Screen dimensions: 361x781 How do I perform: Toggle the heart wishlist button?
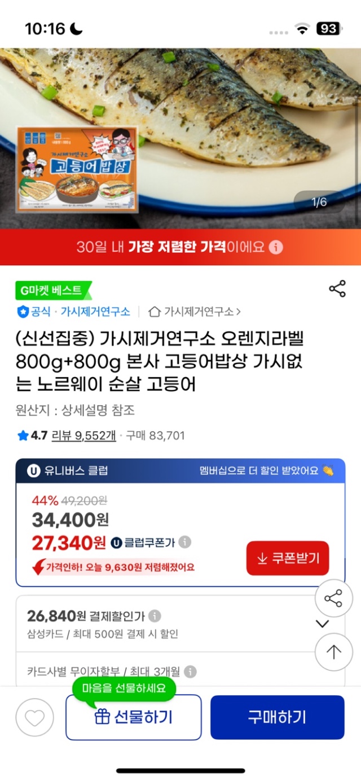point(34,718)
